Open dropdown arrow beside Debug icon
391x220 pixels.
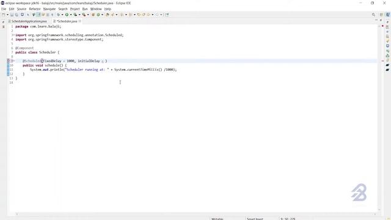point(62,15)
